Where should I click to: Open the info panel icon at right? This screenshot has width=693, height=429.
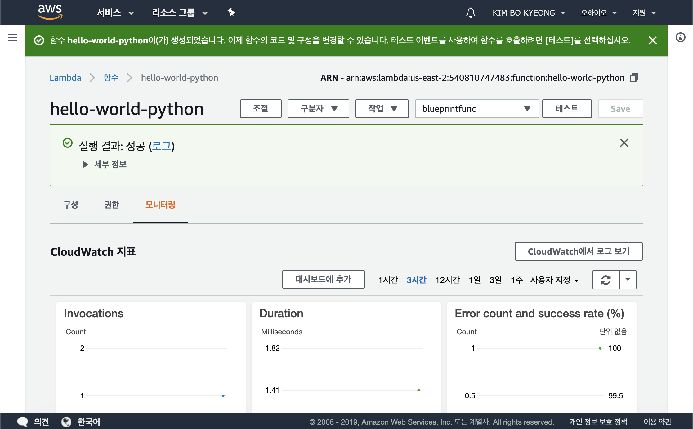681,38
